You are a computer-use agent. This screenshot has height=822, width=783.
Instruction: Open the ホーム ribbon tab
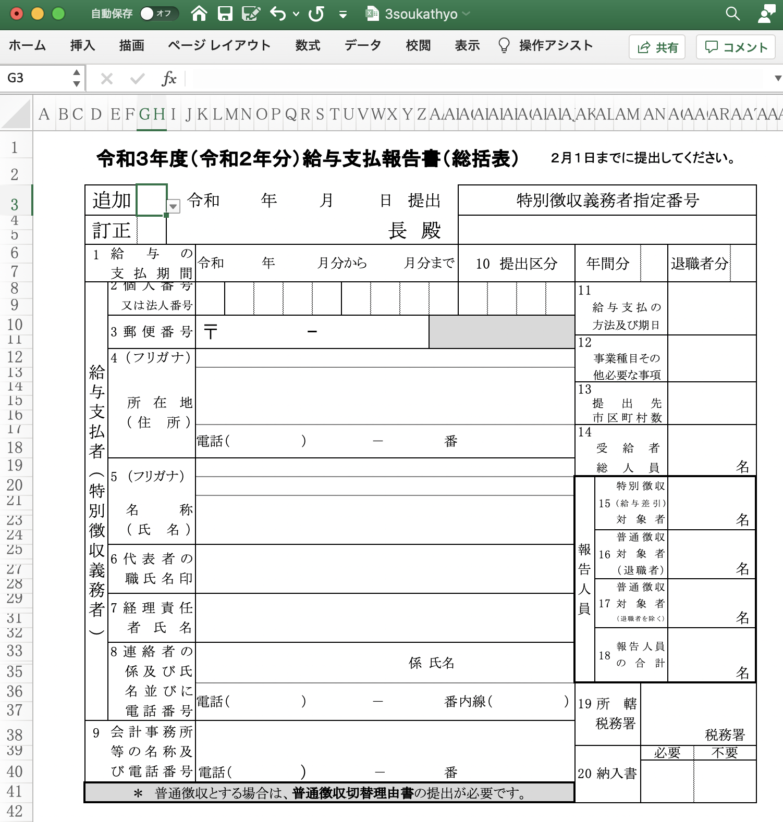pyautogui.click(x=27, y=45)
